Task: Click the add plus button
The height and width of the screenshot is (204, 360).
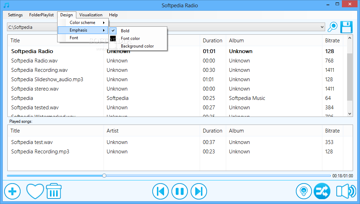Action: 13,191
